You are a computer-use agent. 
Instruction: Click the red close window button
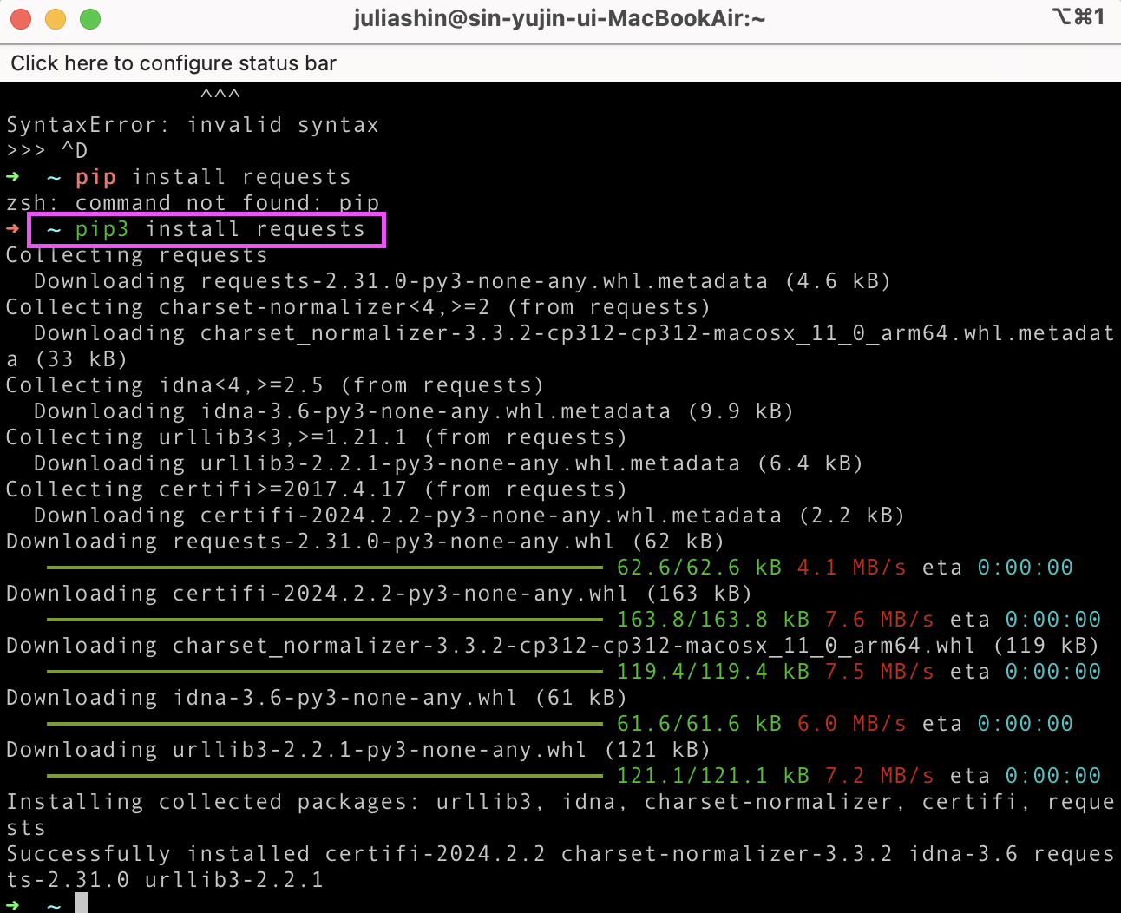coord(21,19)
